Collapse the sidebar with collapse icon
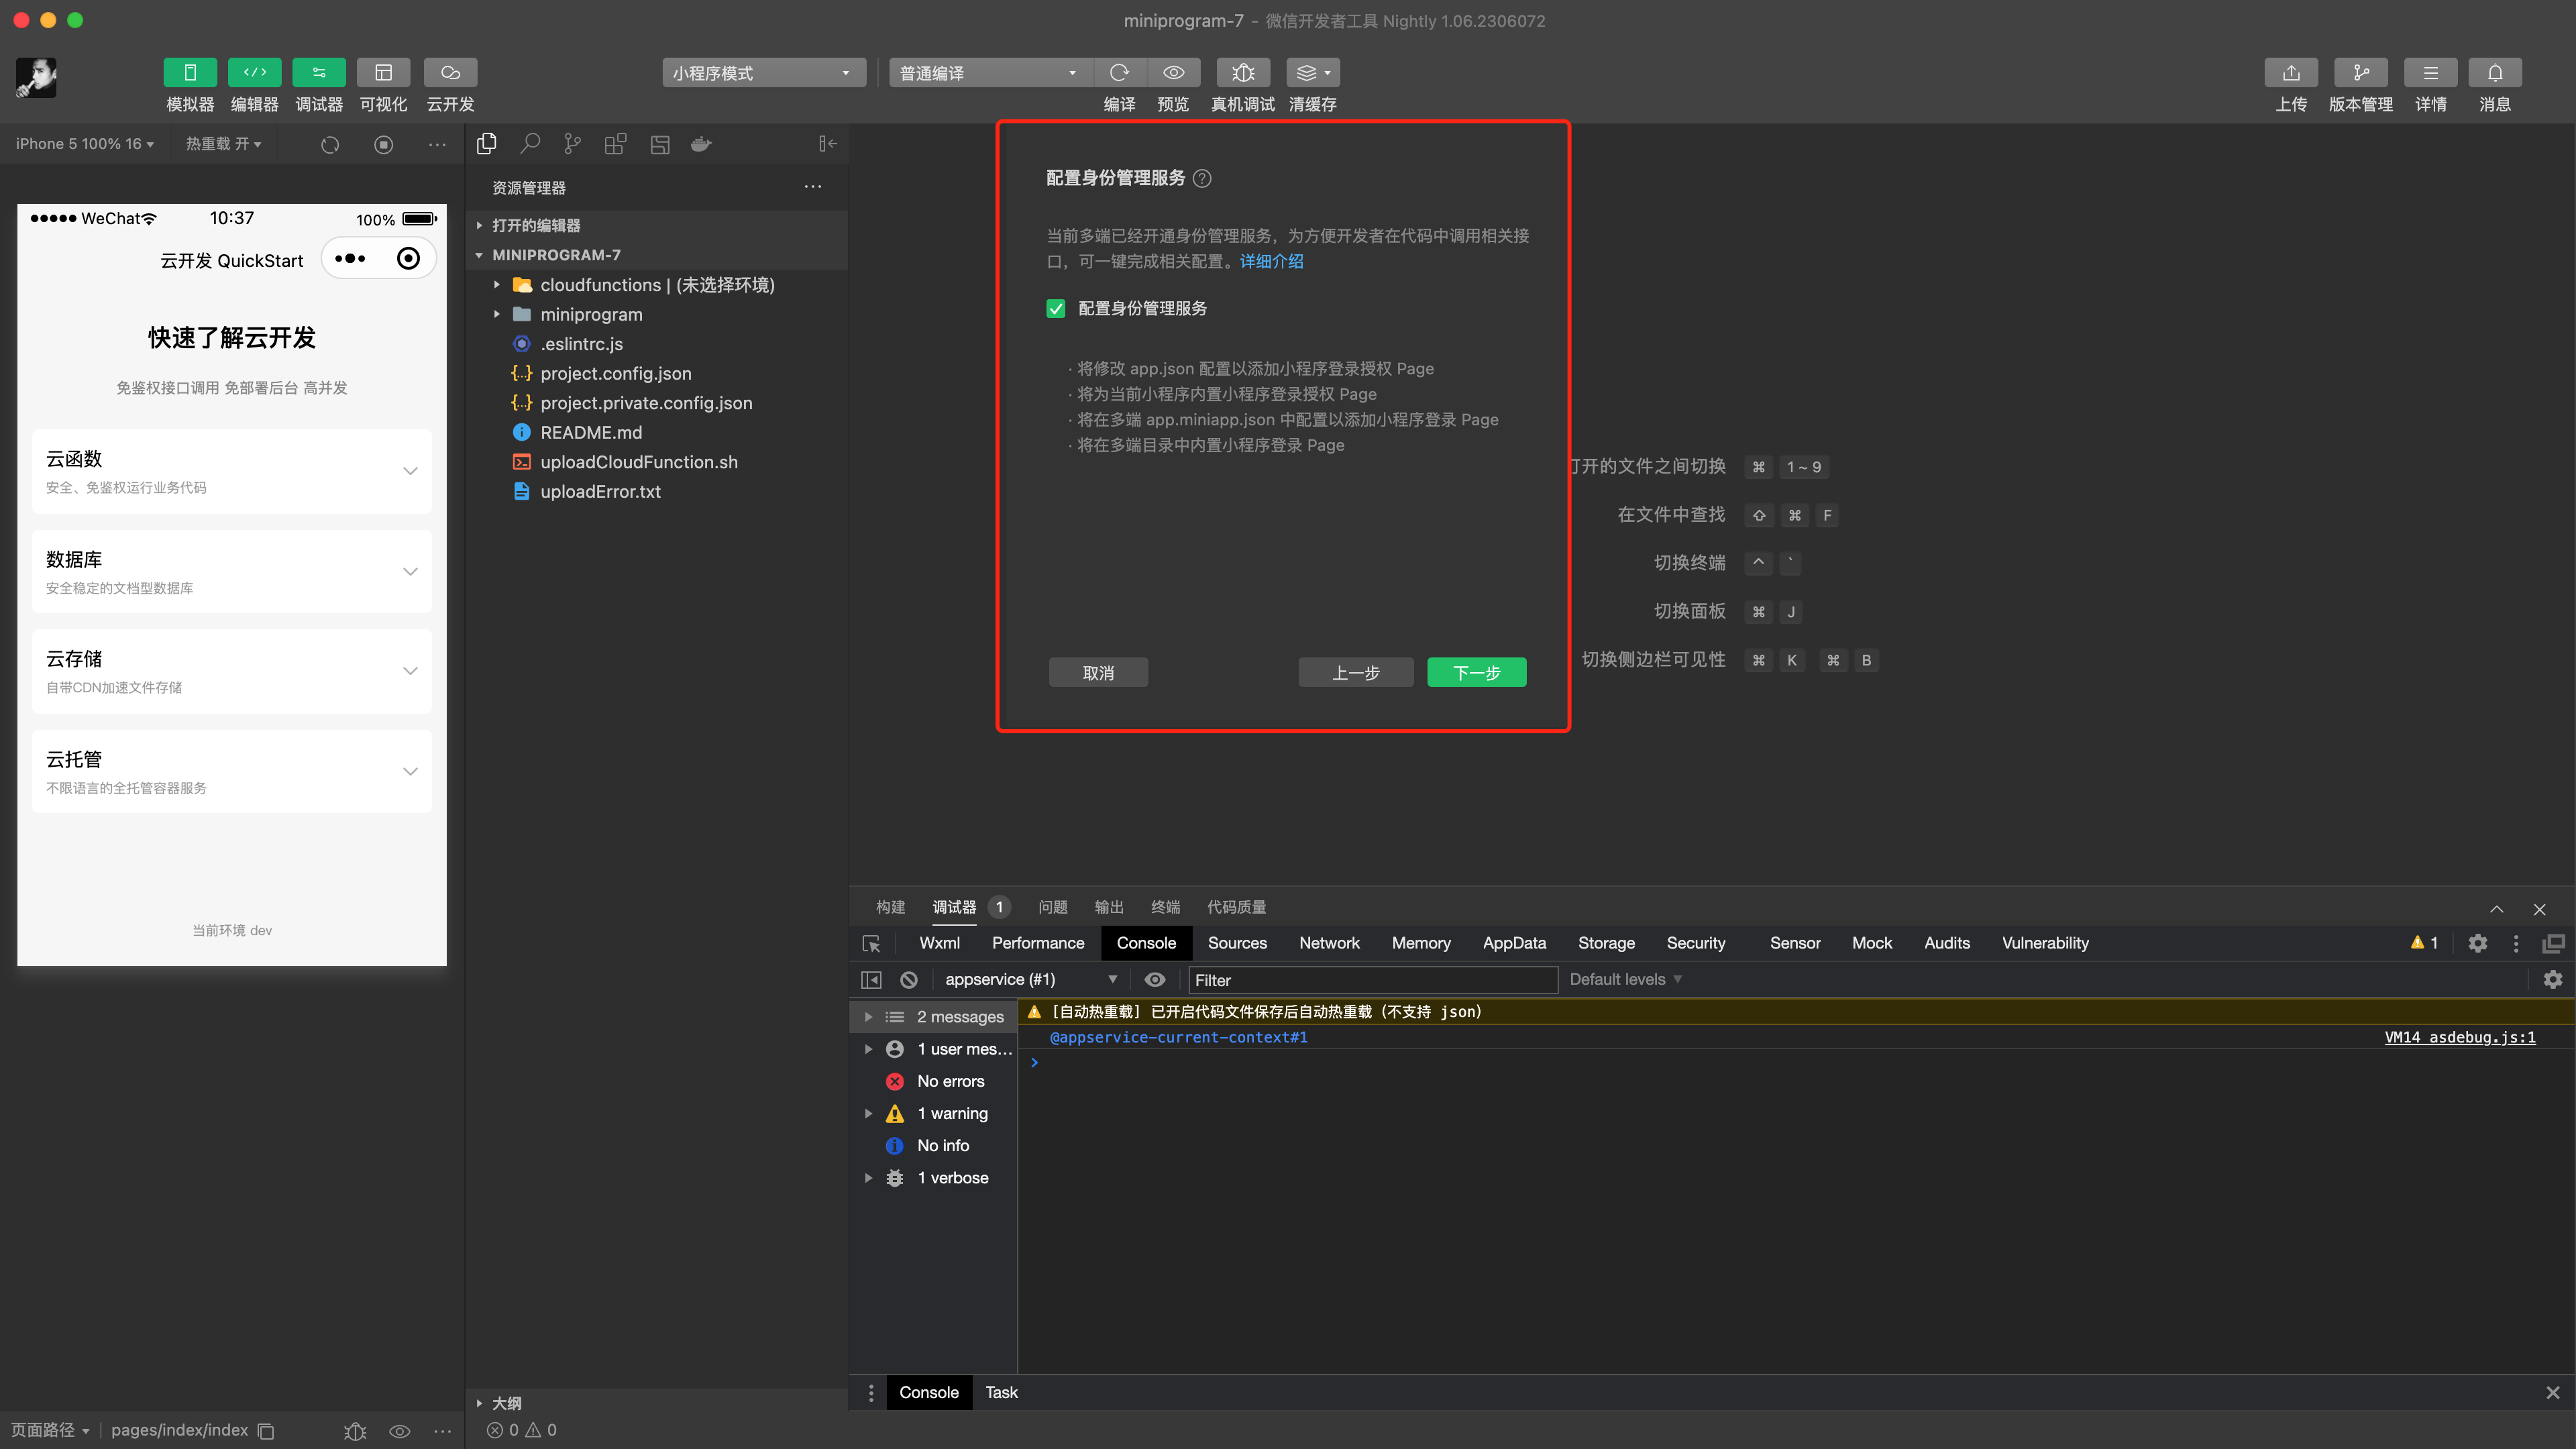2576x1449 pixels. 827,144
